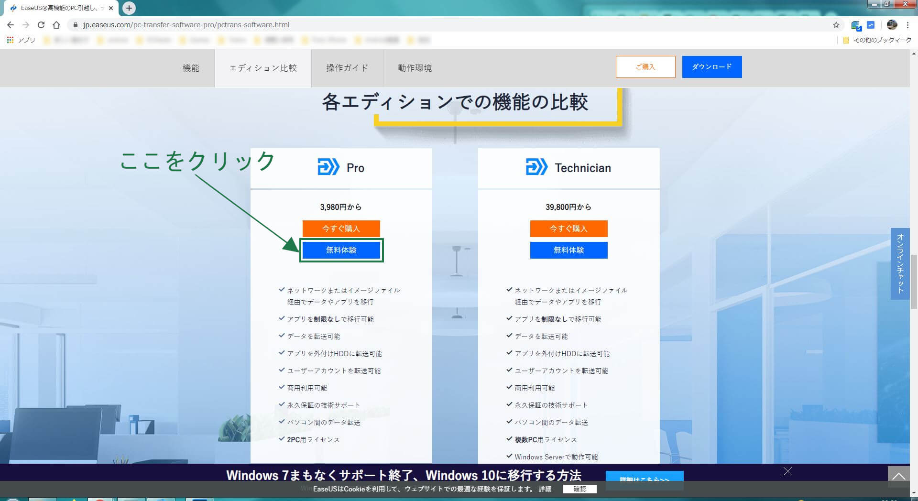Click the page vertical scrollbar thumb
Image resolution: width=918 pixels, height=501 pixels.
tap(914, 282)
